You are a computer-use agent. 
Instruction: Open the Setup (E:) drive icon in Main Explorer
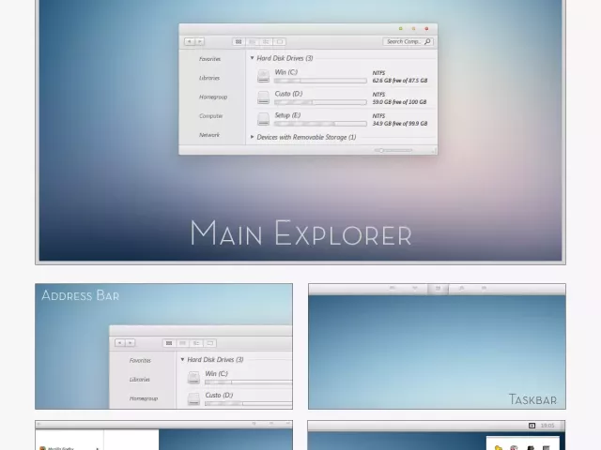(263, 119)
